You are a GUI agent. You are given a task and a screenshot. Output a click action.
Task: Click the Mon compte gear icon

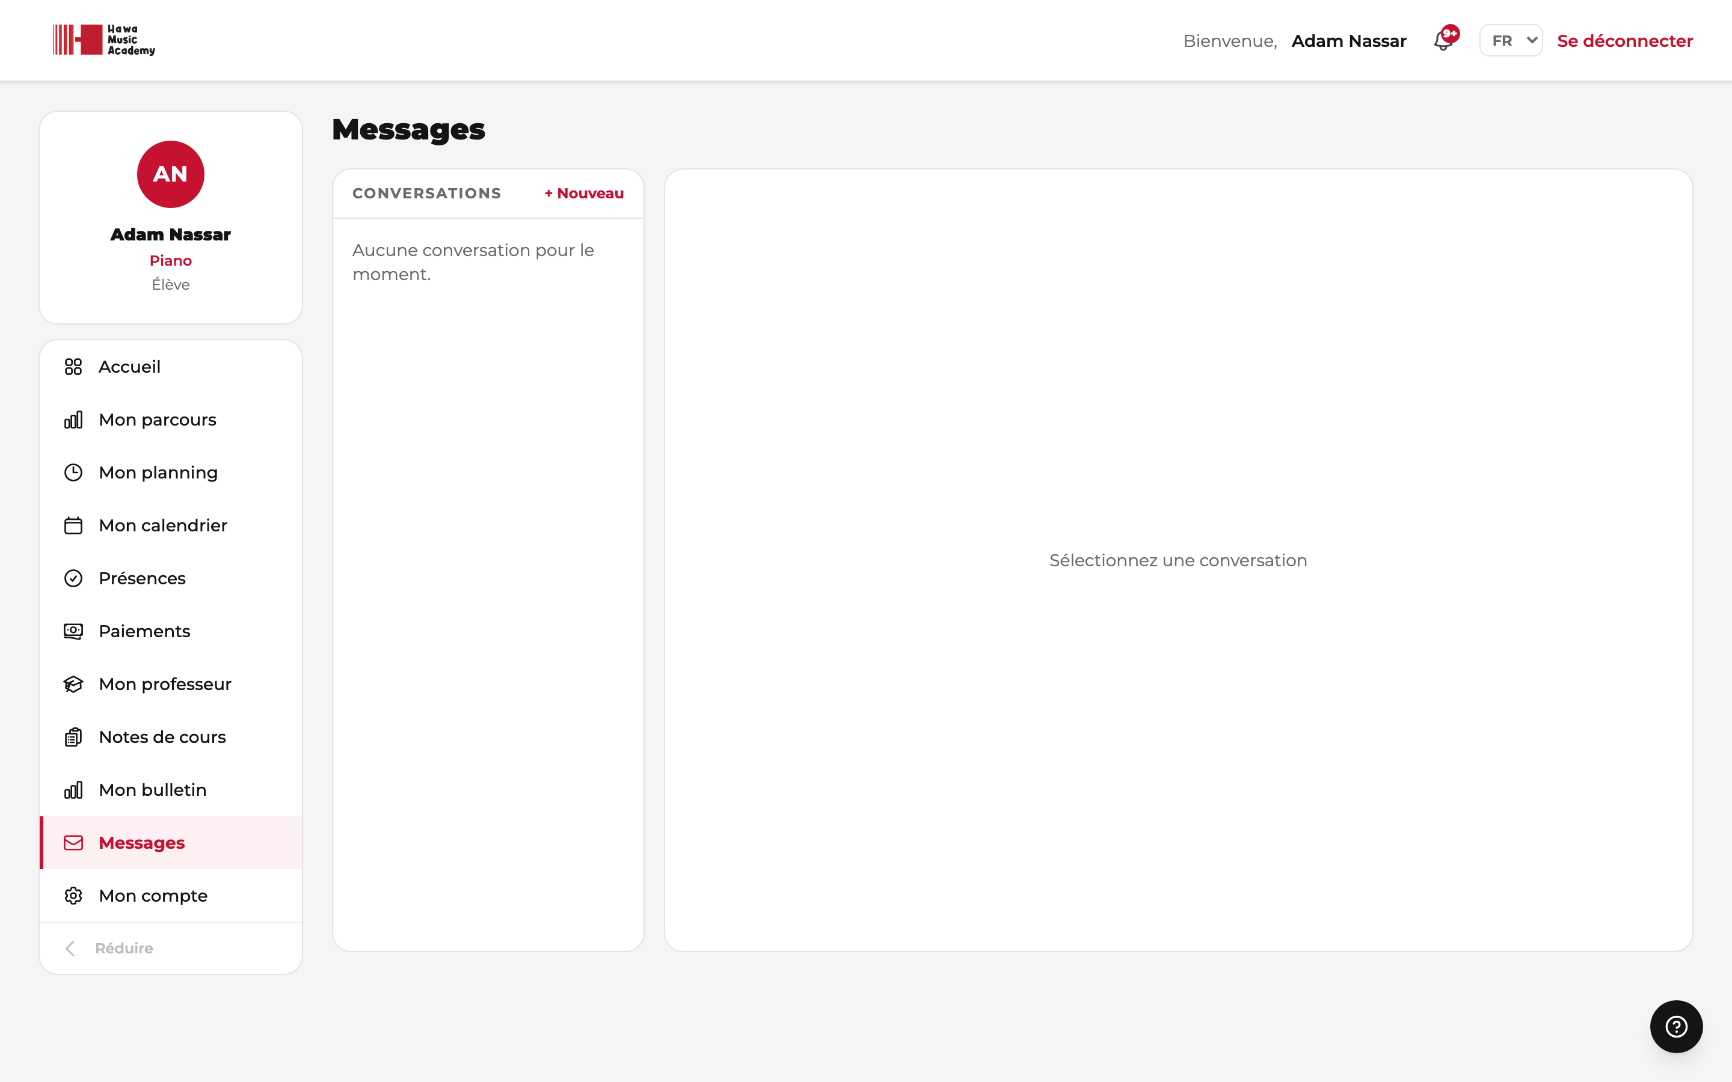73,896
